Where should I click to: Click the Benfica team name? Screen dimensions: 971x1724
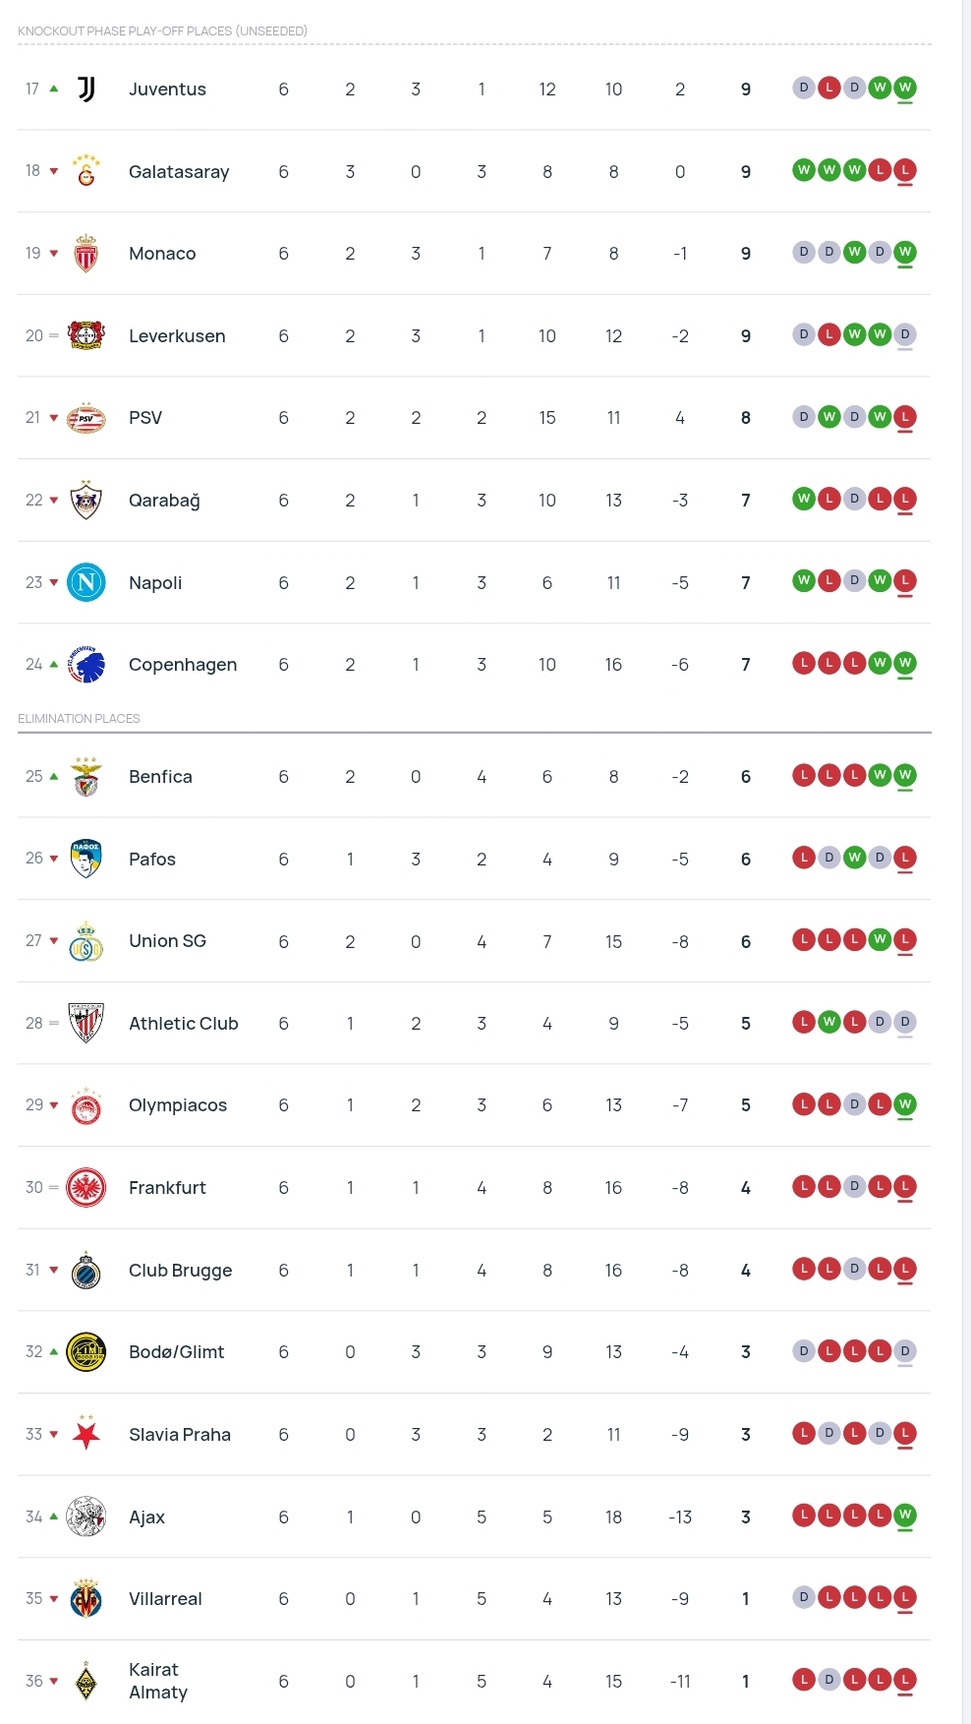click(160, 777)
